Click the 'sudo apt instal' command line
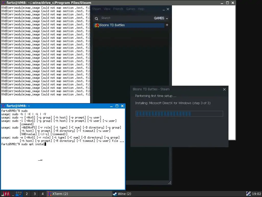Screen dimensions: 262x197 click(24, 144)
